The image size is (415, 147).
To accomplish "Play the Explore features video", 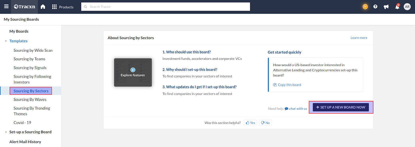I will 133,70.
